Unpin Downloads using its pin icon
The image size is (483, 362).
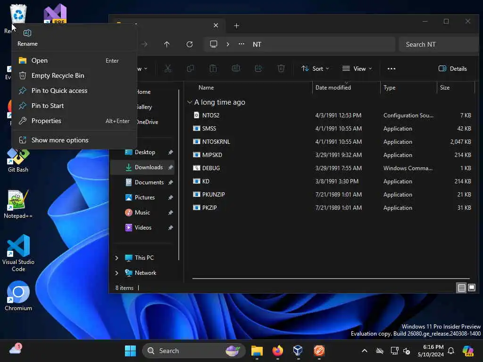pos(170,167)
